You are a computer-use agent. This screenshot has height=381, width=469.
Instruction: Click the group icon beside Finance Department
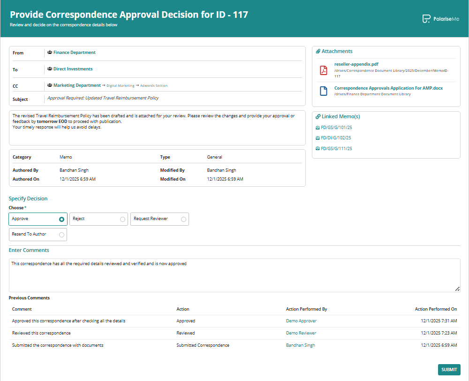click(50, 53)
